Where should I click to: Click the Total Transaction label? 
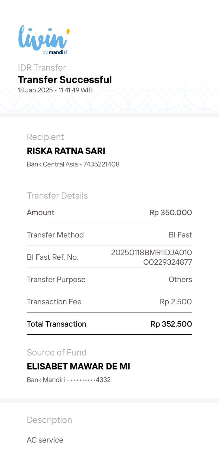[x=56, y=324]
